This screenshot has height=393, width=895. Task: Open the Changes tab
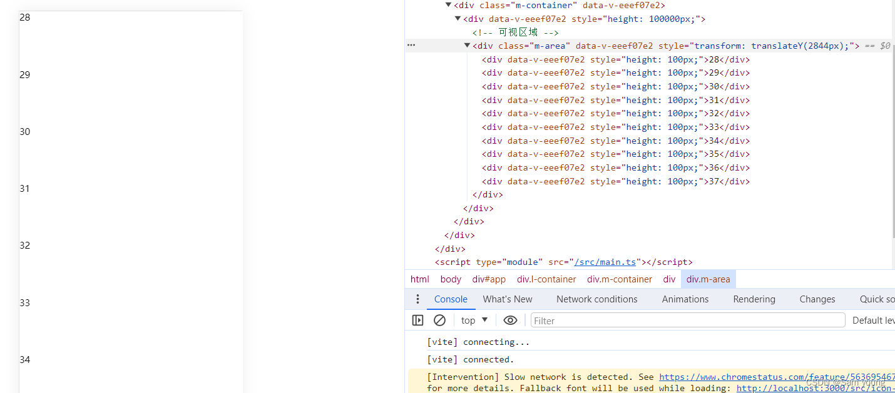(817, 299)
